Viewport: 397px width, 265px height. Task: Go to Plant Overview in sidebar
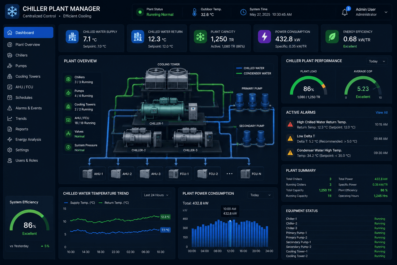pyautogui.click(x=28, y=45)
